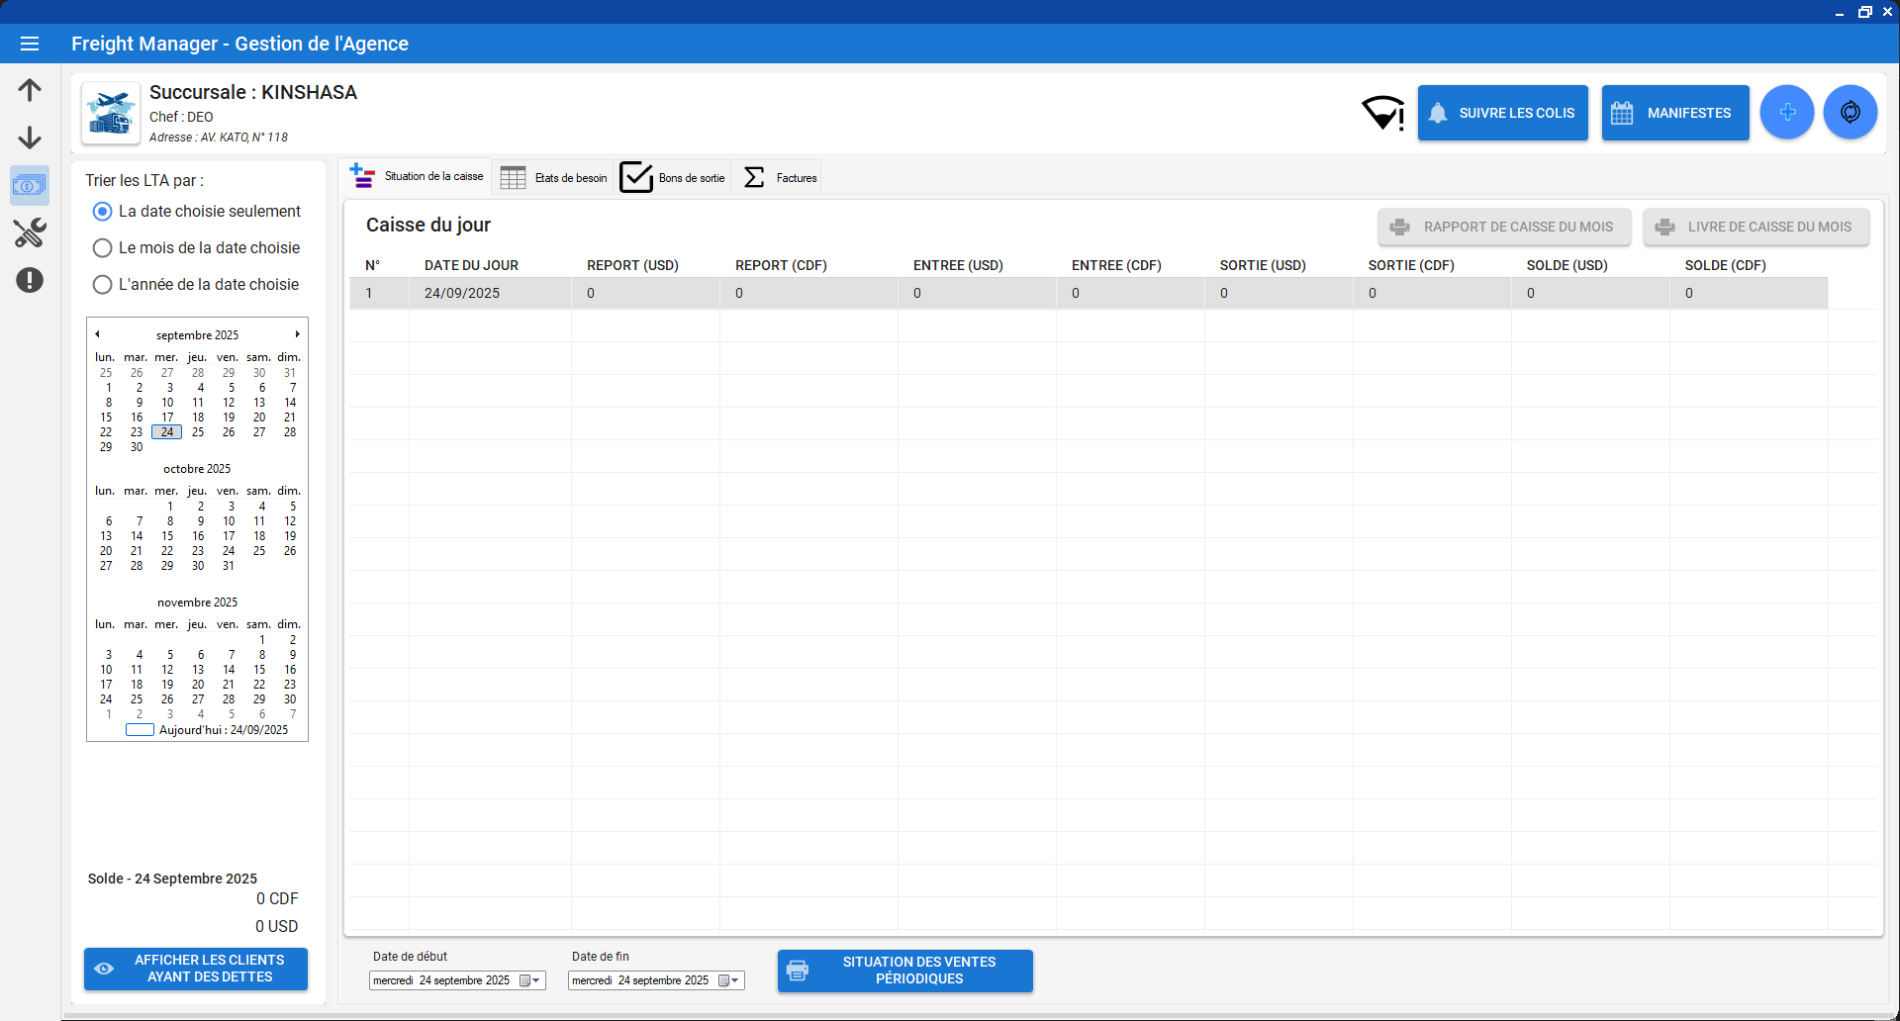Click the round blue plus button

point(1786,113)
